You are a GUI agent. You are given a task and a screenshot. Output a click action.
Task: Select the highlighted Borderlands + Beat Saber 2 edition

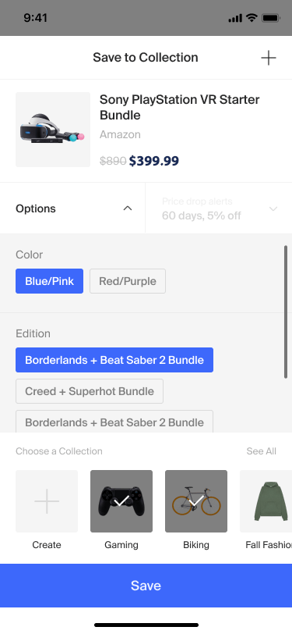tap(114, 360)
